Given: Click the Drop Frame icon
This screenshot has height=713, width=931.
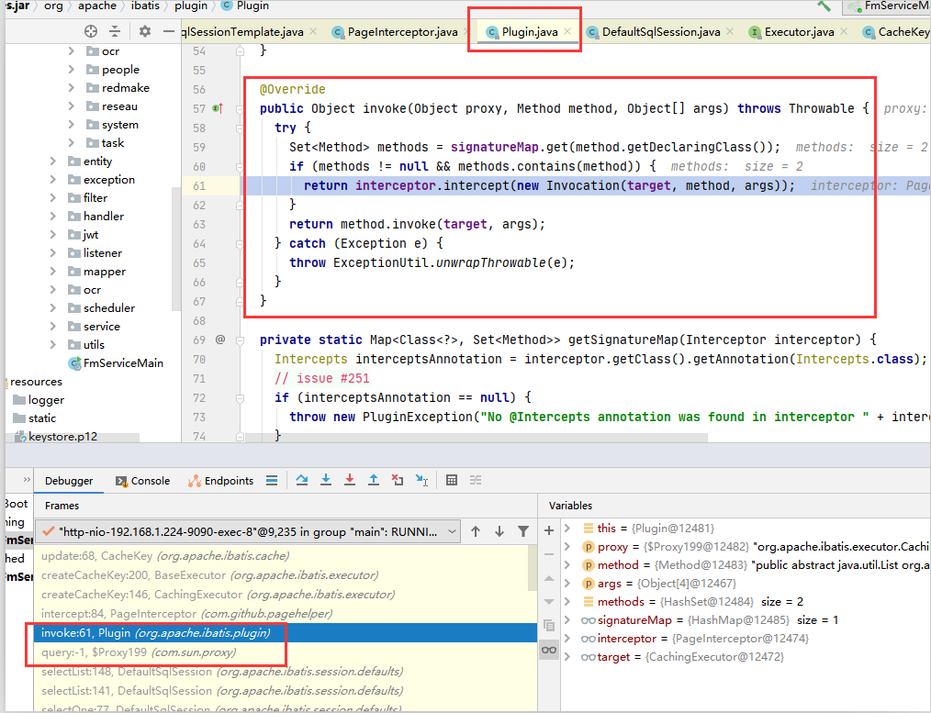Looking at the screenshot, I should [x=398, y=480].
